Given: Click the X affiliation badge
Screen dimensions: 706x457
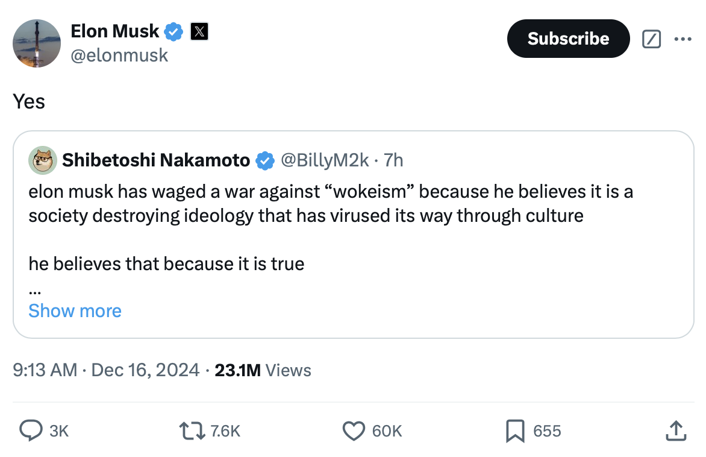Looking at the screenshot, I should point(199,32).
